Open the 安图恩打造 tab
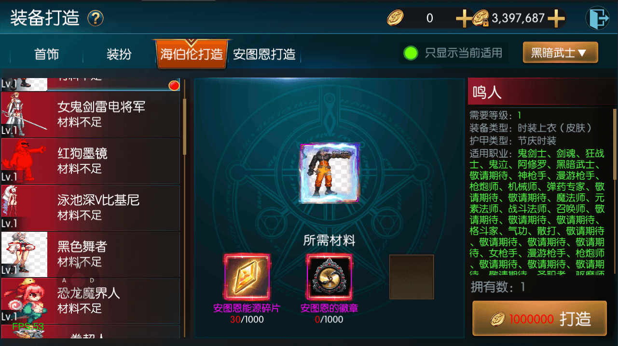This screenshot has width=618, height=346. pyautogui.click(x=264, y=54)
